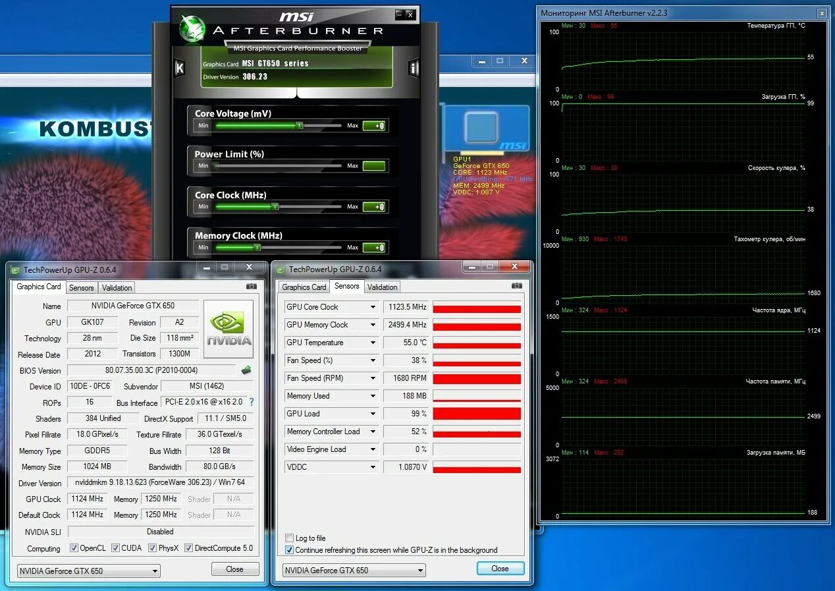Open the GPU Temperature sensor dropdown

pyautogui.click(x=373, y=343)
